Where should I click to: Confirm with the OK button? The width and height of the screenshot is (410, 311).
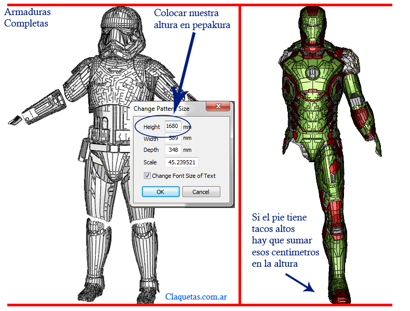[x=161, y=192]
